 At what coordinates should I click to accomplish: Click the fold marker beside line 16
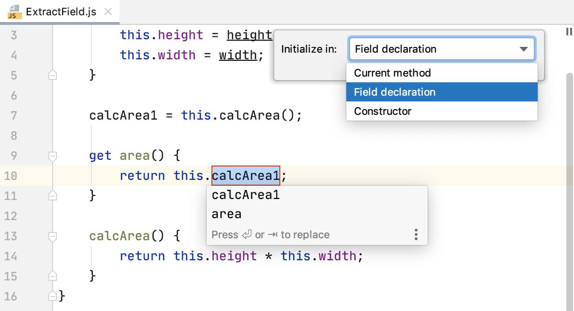tap(52, 296)
